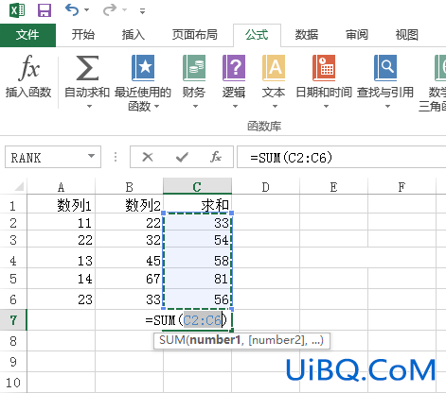Expand the 自动求和 dropdown arrow
The height and width of the screenshot is (393, 446).
(x=89, y=107)
